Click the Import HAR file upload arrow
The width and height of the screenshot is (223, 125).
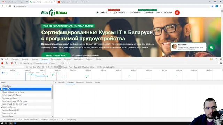tap(64, 63)
